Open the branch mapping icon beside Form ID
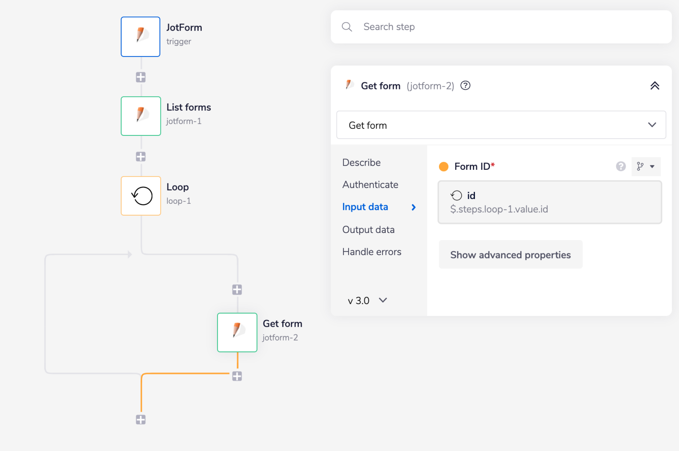The width and height of the screenshot is (679, 451). pos(640,166)
